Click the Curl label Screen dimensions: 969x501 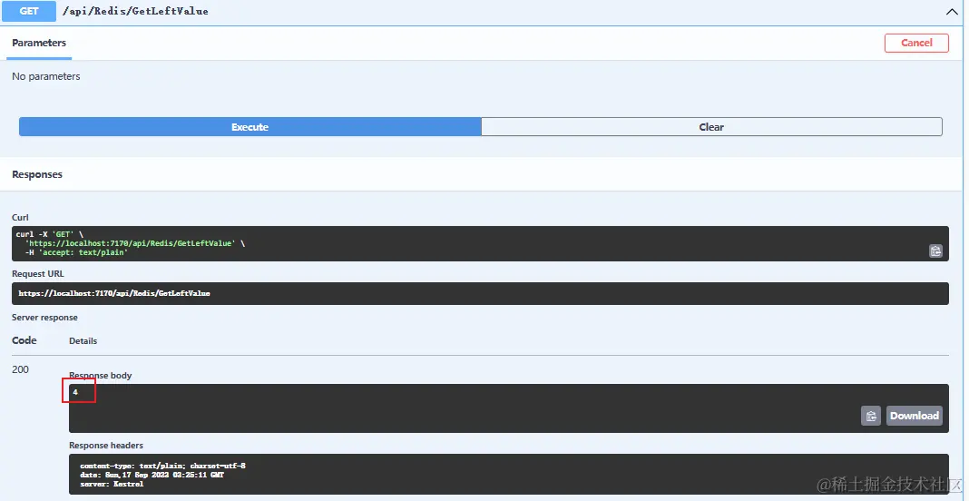(20, 217)
